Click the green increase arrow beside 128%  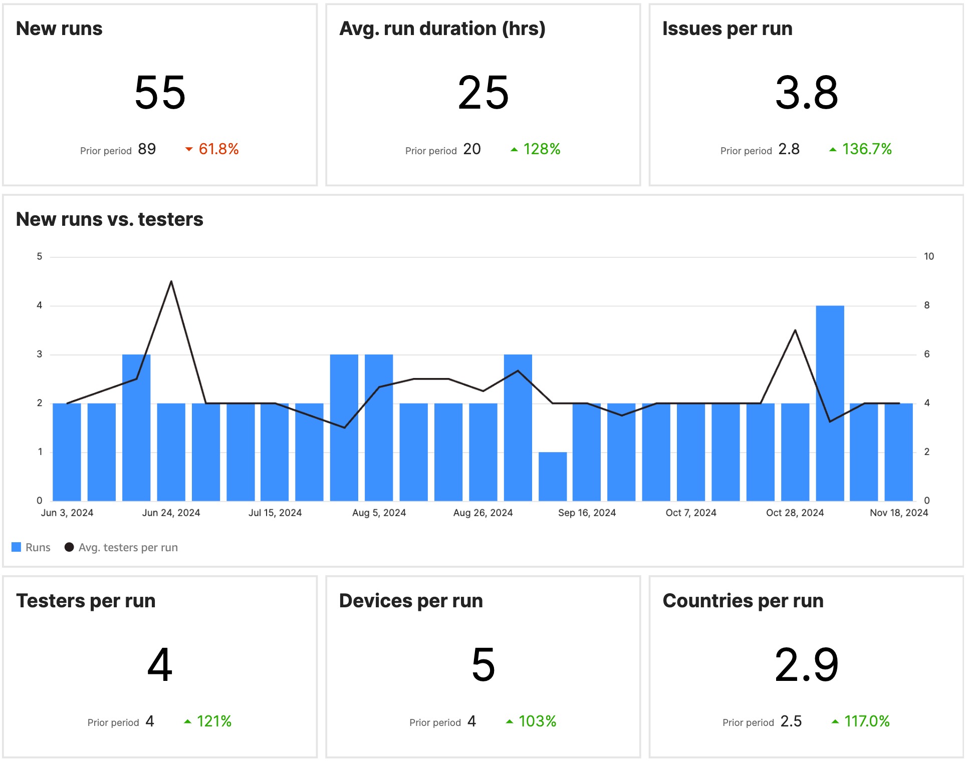click(x=514, y=149)
